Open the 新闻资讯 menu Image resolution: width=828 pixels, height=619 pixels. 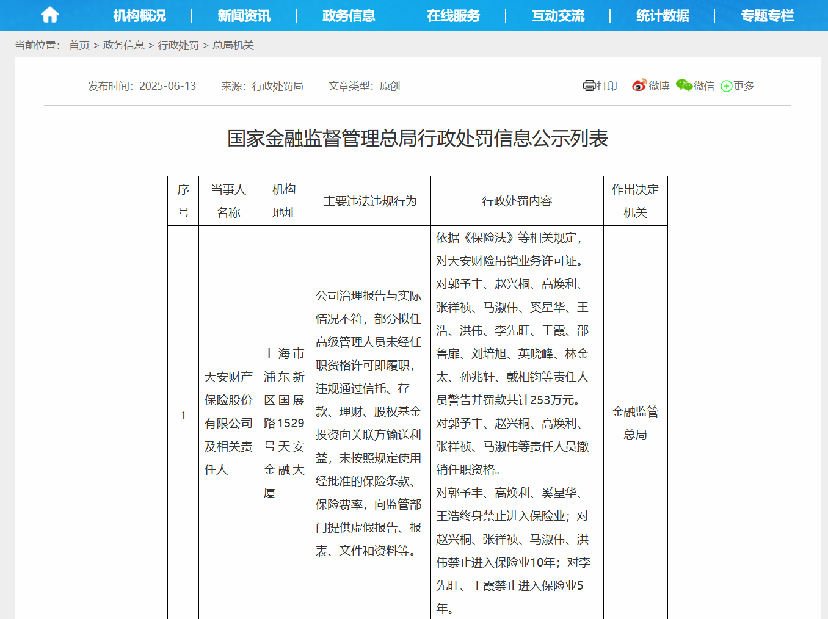[244, 16]
